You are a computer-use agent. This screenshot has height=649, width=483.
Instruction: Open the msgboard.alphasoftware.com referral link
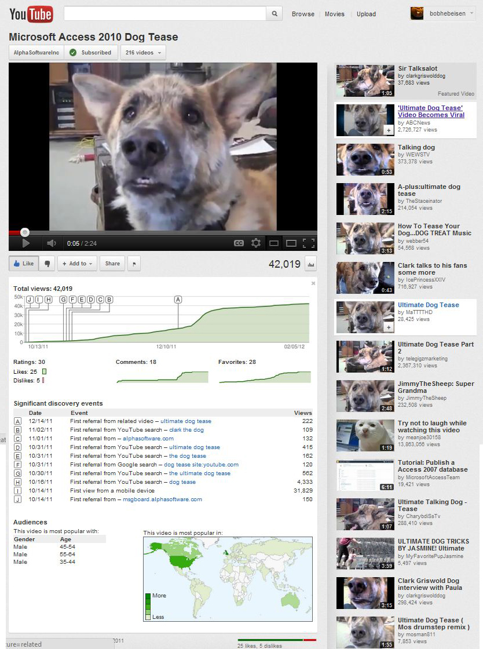(x=162, y=499)
